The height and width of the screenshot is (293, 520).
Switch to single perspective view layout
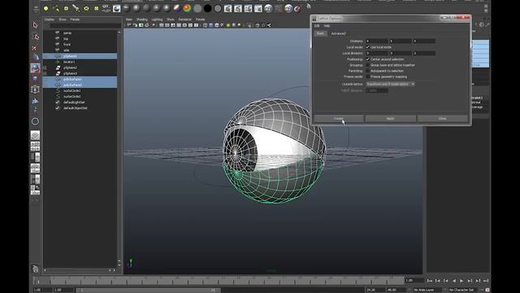tap(35, 135)
